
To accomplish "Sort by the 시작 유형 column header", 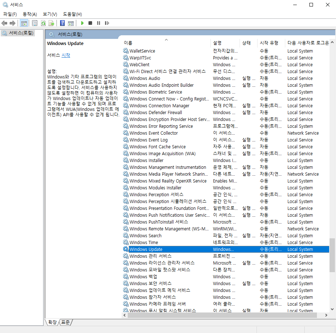I will tap(271, 43).
